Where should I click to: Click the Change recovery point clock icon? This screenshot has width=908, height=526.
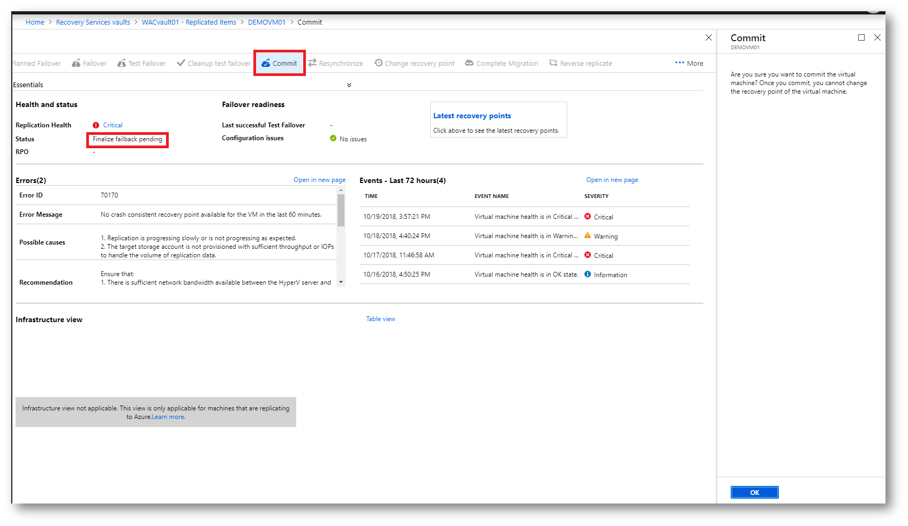[378, 63]
